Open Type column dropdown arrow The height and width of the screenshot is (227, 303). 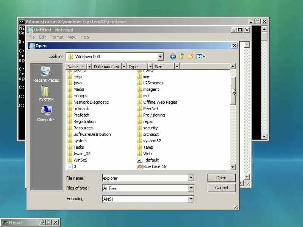click(x=150, y=67)
